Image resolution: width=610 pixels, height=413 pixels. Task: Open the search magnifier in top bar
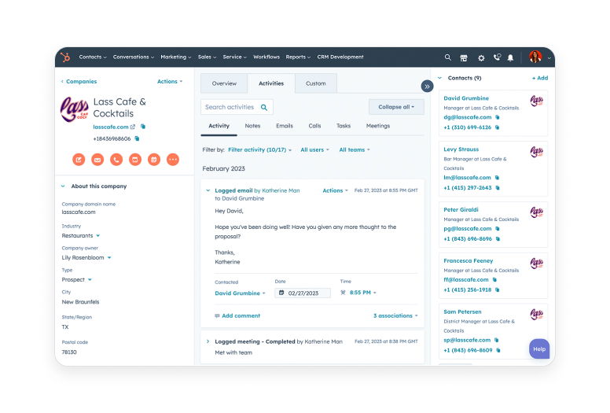point(448,57)
